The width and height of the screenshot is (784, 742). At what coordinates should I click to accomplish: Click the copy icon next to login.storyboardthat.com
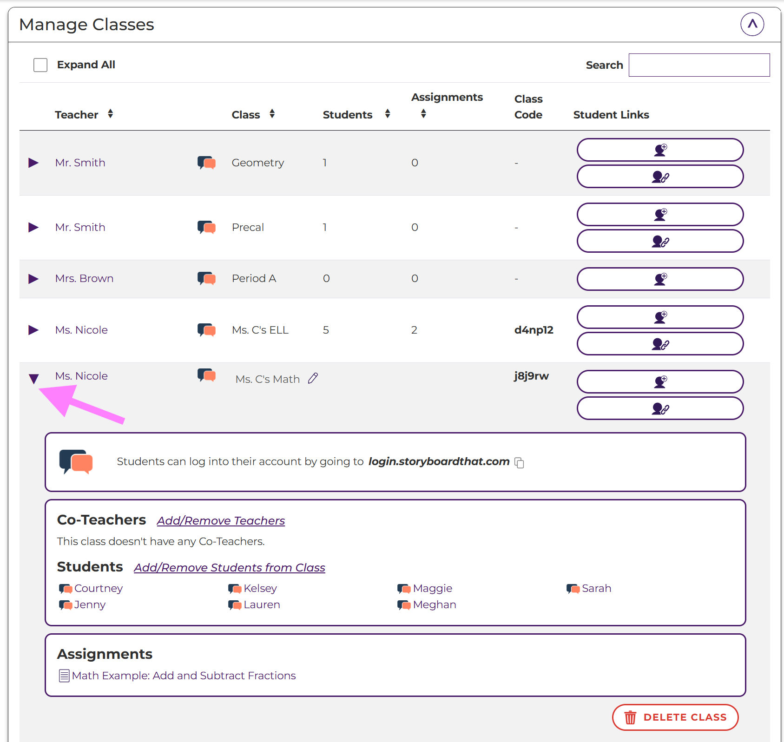(x=520, y=463)
